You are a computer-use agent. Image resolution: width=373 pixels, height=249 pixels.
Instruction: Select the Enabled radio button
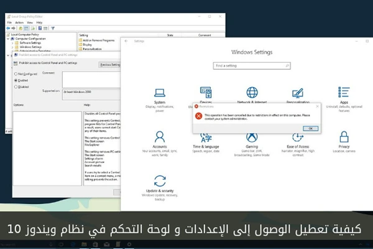[x=16, y=80]
